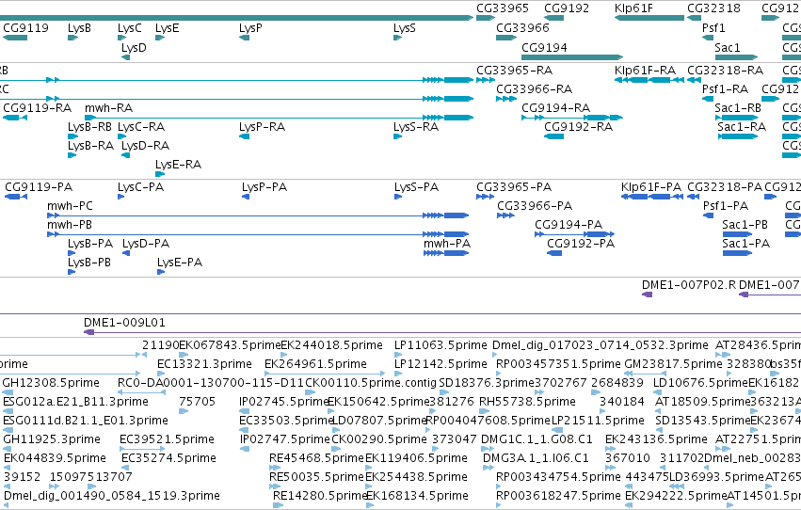This screenshot has width=801, height=510.
Task: Select the LP11063.5prime EST
Action: pyautogui.click(x=399, y=355)
